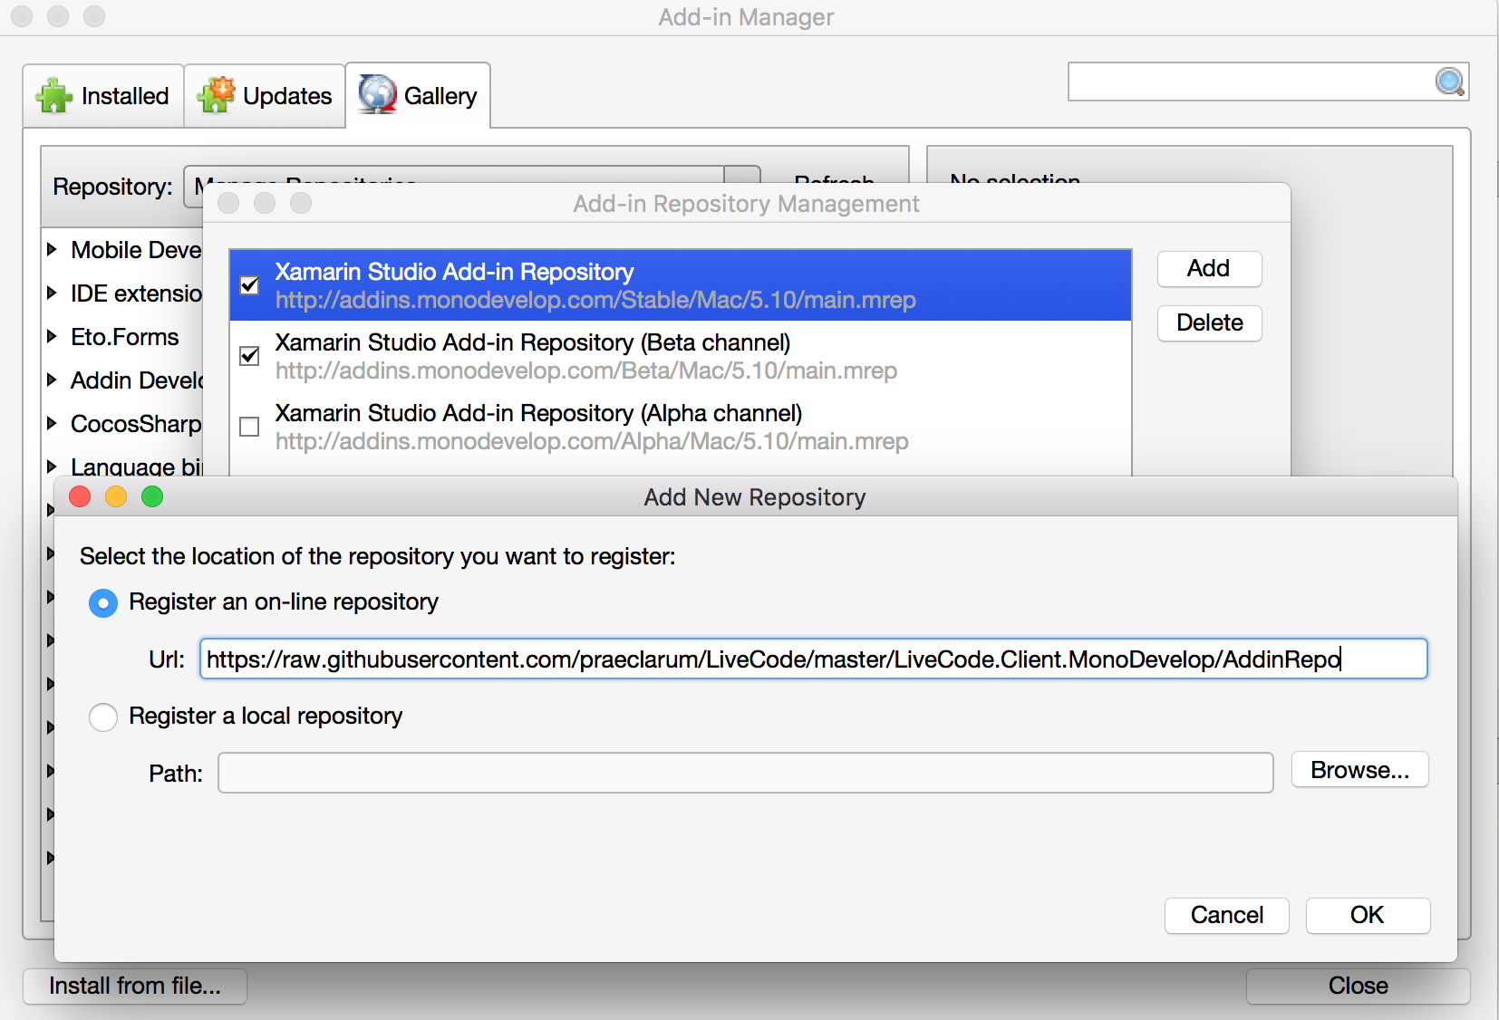Select the Beta channel repository row

tap(681, 356)
